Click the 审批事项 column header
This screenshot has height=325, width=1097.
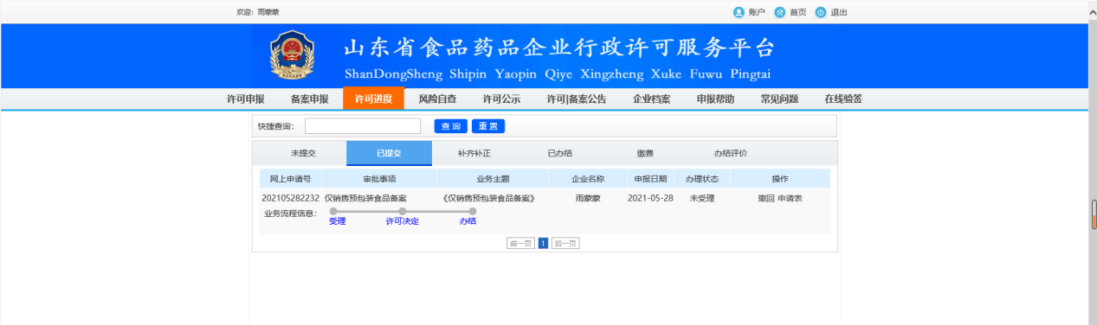[379, 179]
